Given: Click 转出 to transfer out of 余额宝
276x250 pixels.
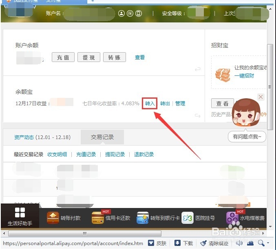Looking at the screenshot, I should pos(165,103).
